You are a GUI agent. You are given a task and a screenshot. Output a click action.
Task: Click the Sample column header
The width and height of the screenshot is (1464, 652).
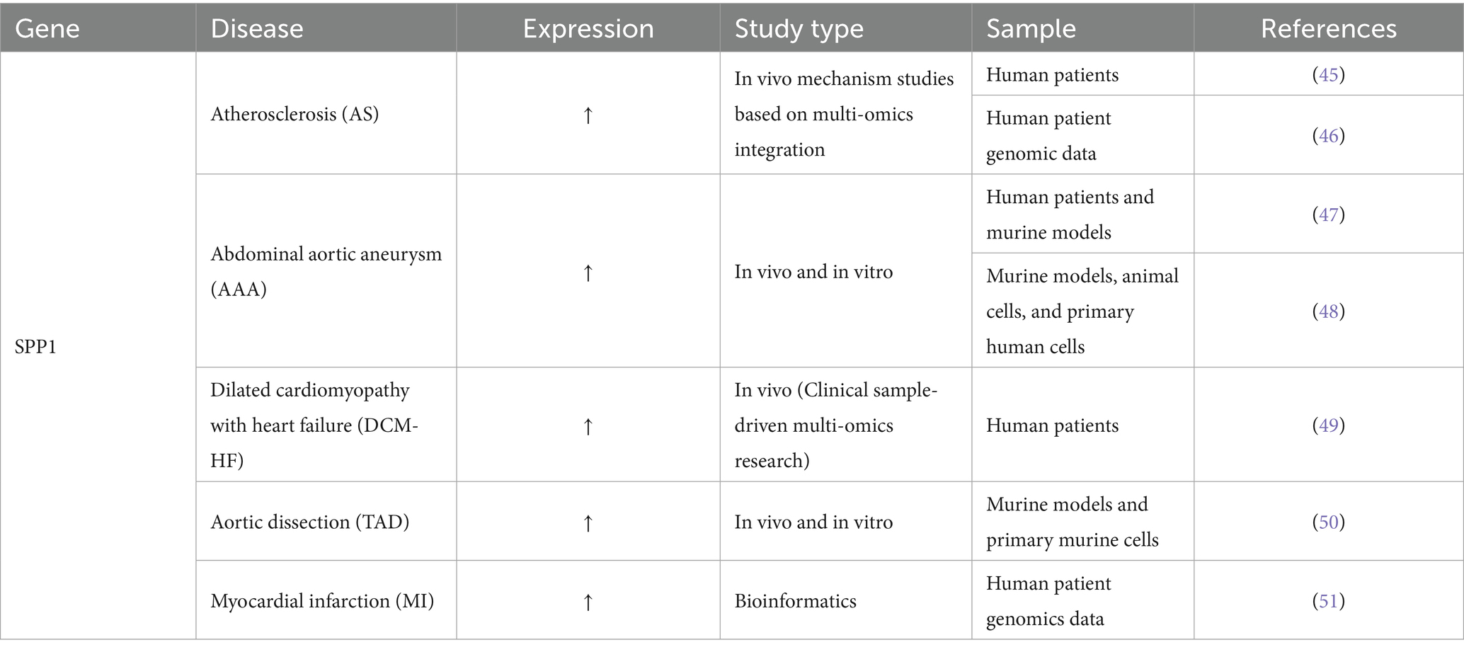1031,29
